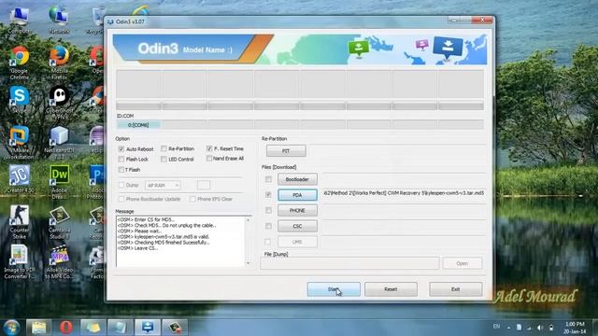The image size is (598, 336).
Task: Click the Exit button
Action: (x=456, y=289)
